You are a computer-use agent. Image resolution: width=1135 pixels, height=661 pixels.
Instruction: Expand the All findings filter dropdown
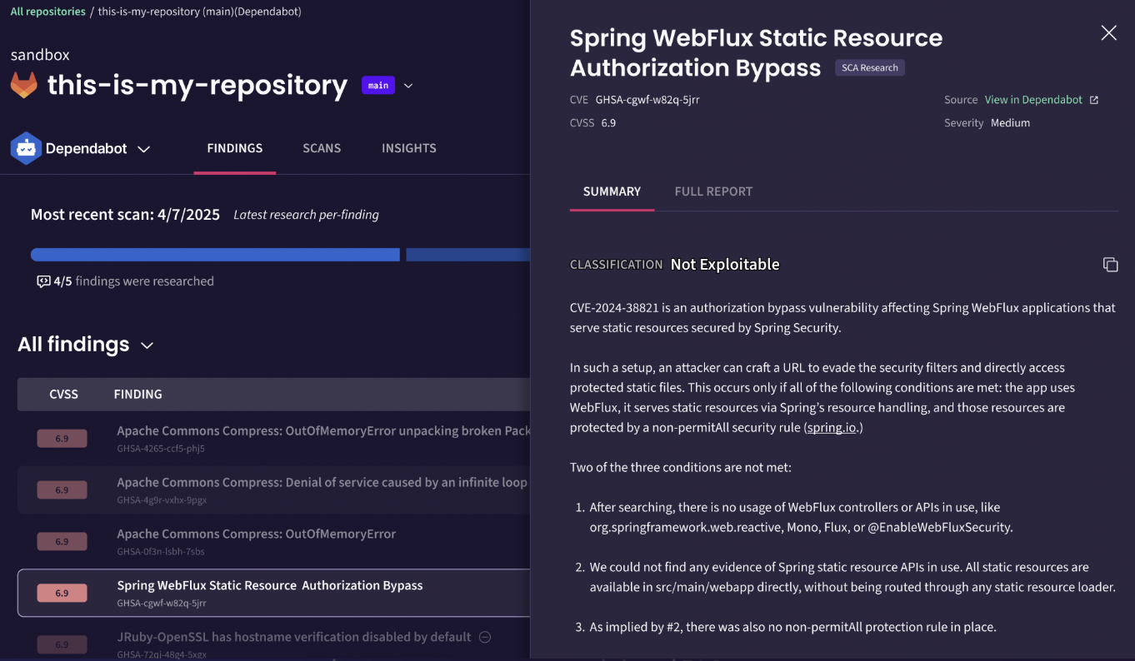147,345
